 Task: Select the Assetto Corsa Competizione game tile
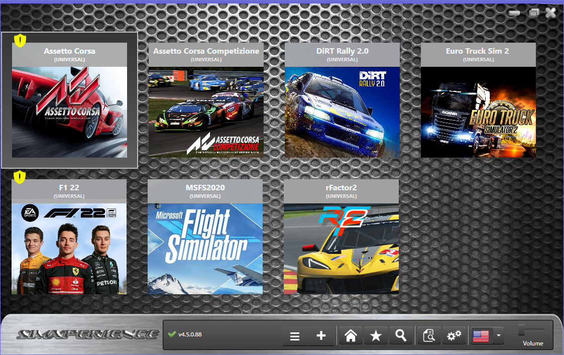(x=206, y=112)
